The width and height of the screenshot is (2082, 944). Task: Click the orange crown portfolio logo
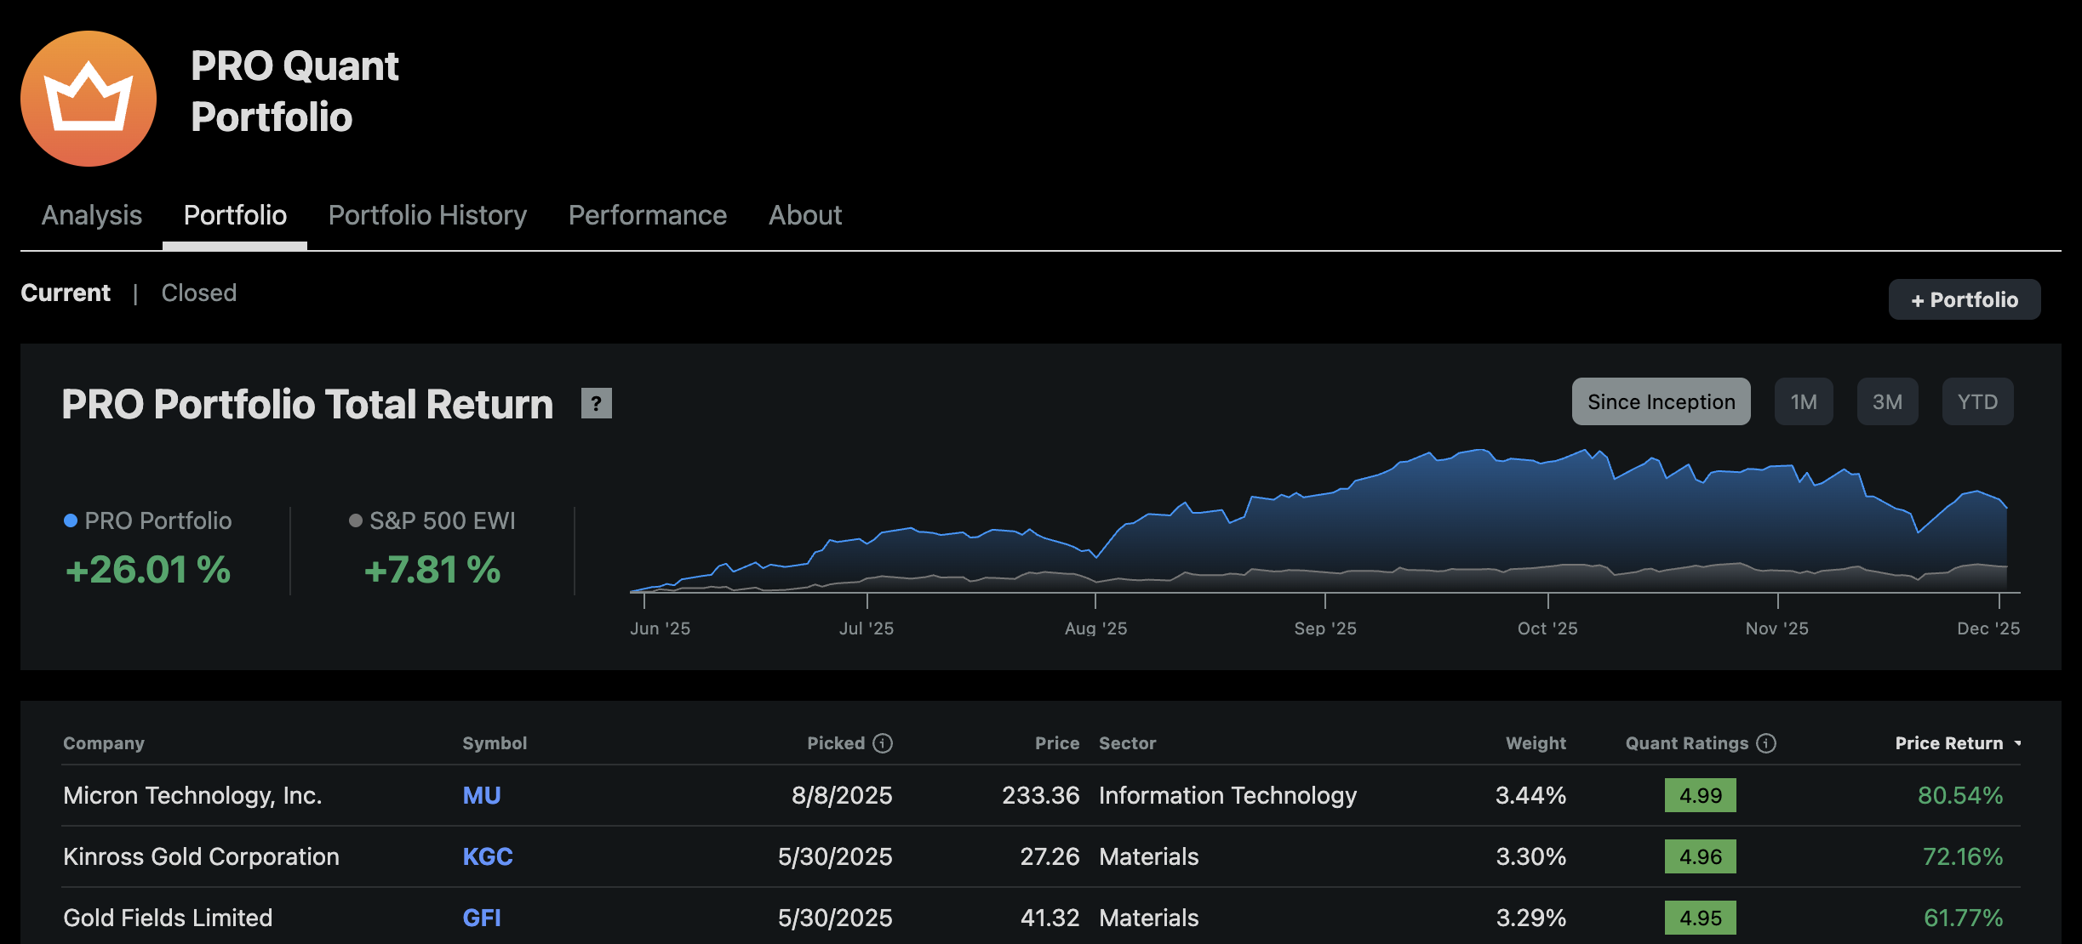[x=89, y=99]
